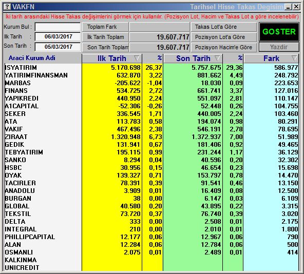Select the GLOBAL row name
This screenshot has height=274, width=304.
coord(17,206)
